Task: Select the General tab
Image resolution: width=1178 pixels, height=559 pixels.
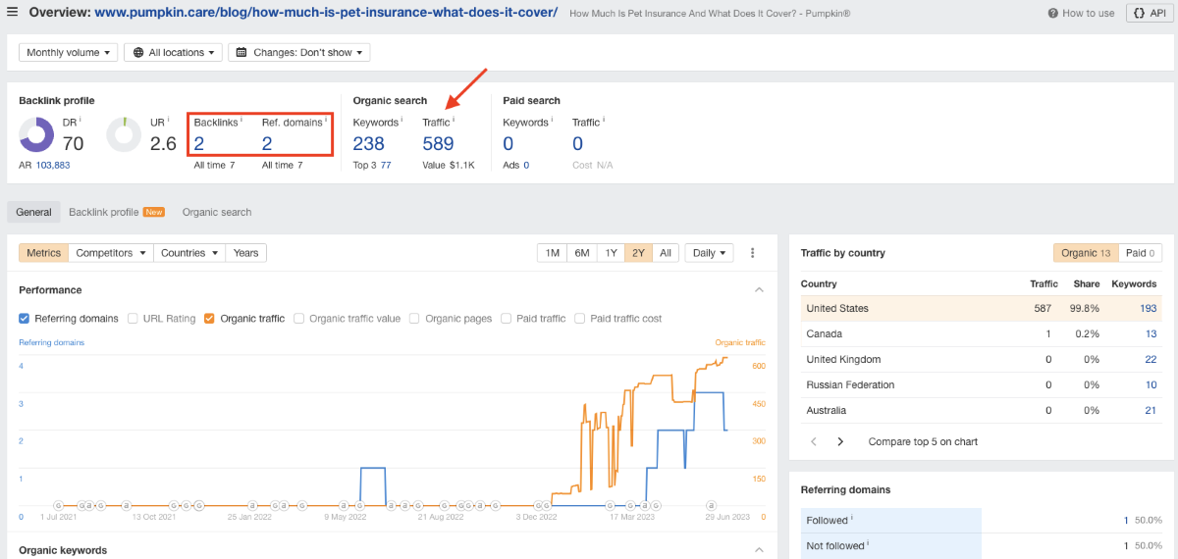Action: 33,212
